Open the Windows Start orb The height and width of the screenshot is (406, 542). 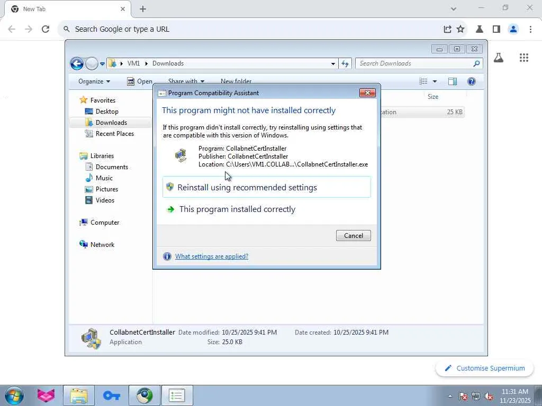[14, 395]
